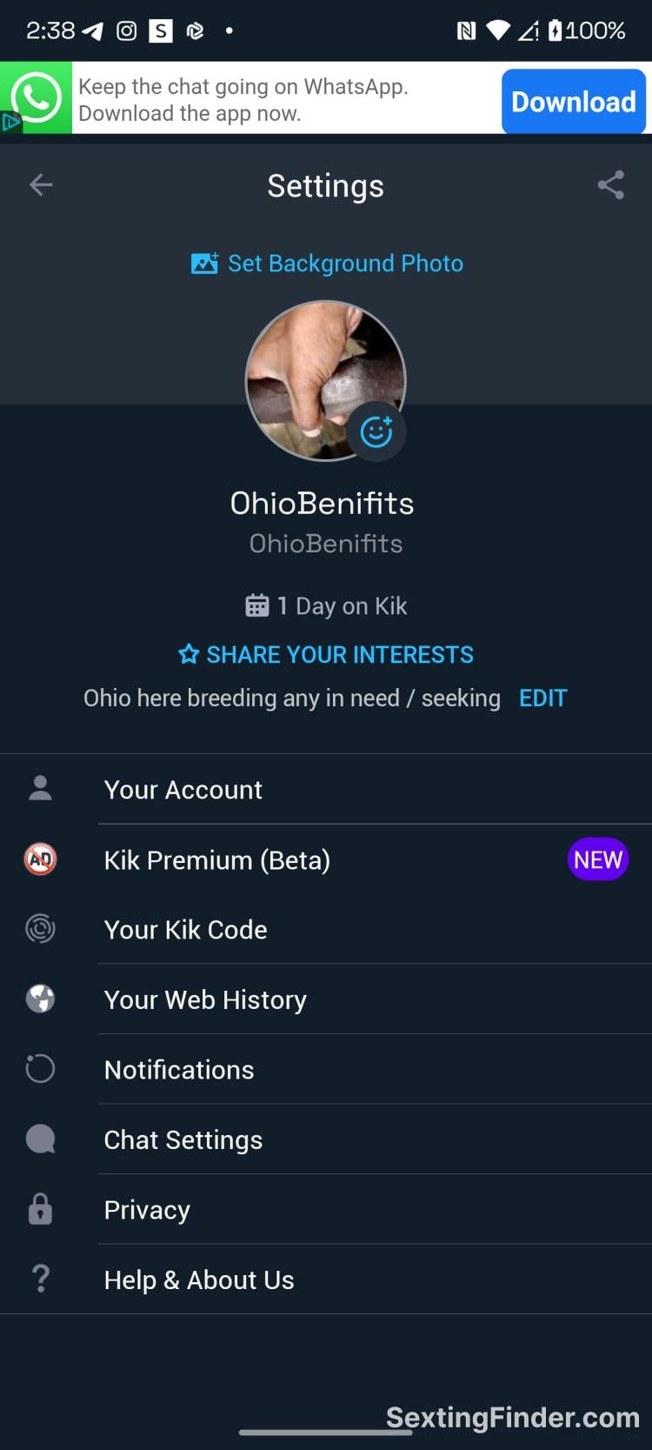
Task: Open Kik Premium (Beta) option
Action: pos(217,859)
